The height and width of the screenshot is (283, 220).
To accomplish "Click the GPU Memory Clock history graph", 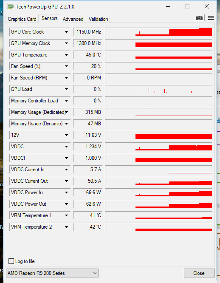I will coord(158,43).
